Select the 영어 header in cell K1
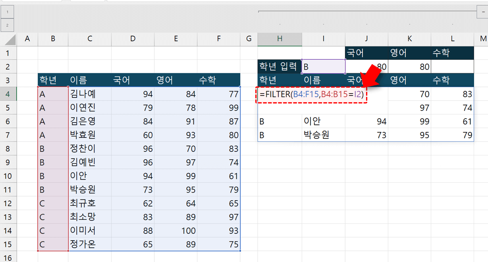 point(409,53)
